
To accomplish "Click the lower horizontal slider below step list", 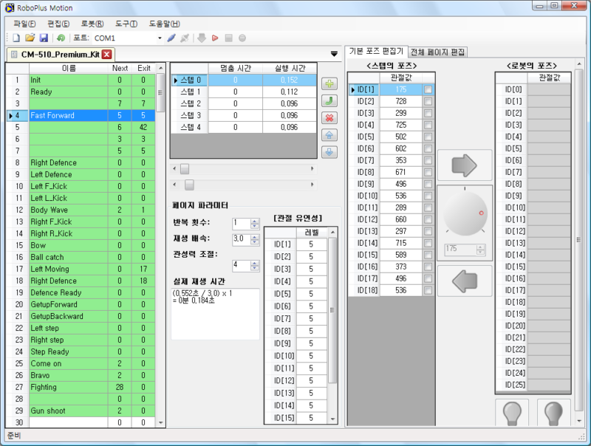I will pos(243,185).
